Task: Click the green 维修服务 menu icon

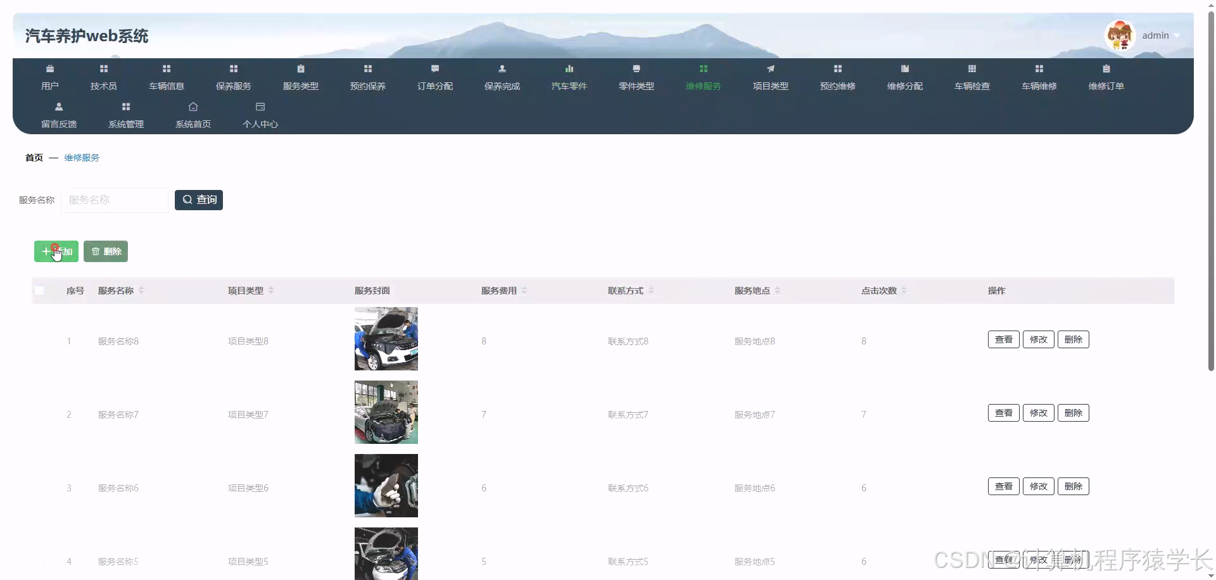Action: pos(704,68)
